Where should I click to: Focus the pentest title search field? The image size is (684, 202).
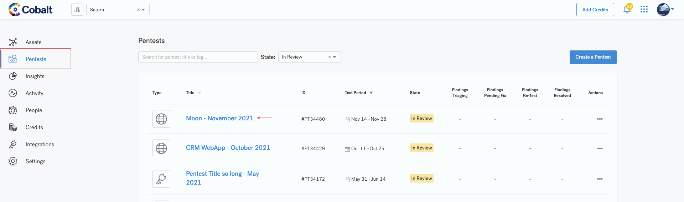198,57
